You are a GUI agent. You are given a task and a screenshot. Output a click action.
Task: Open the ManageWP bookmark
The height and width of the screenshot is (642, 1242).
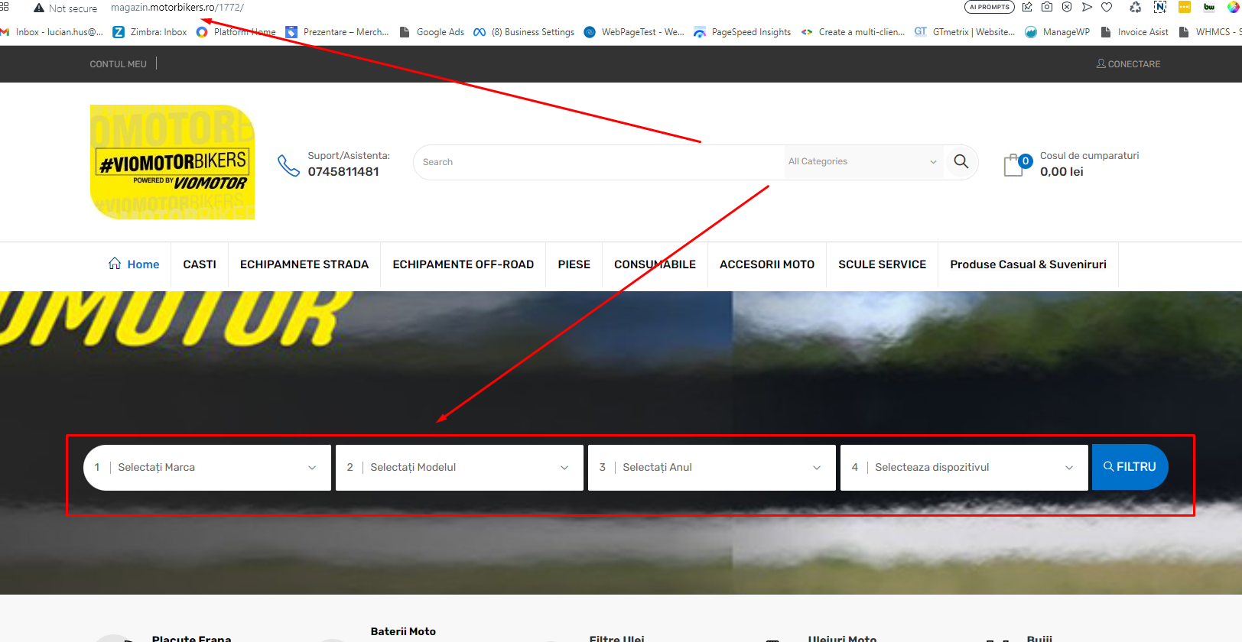pos(1058,32)
